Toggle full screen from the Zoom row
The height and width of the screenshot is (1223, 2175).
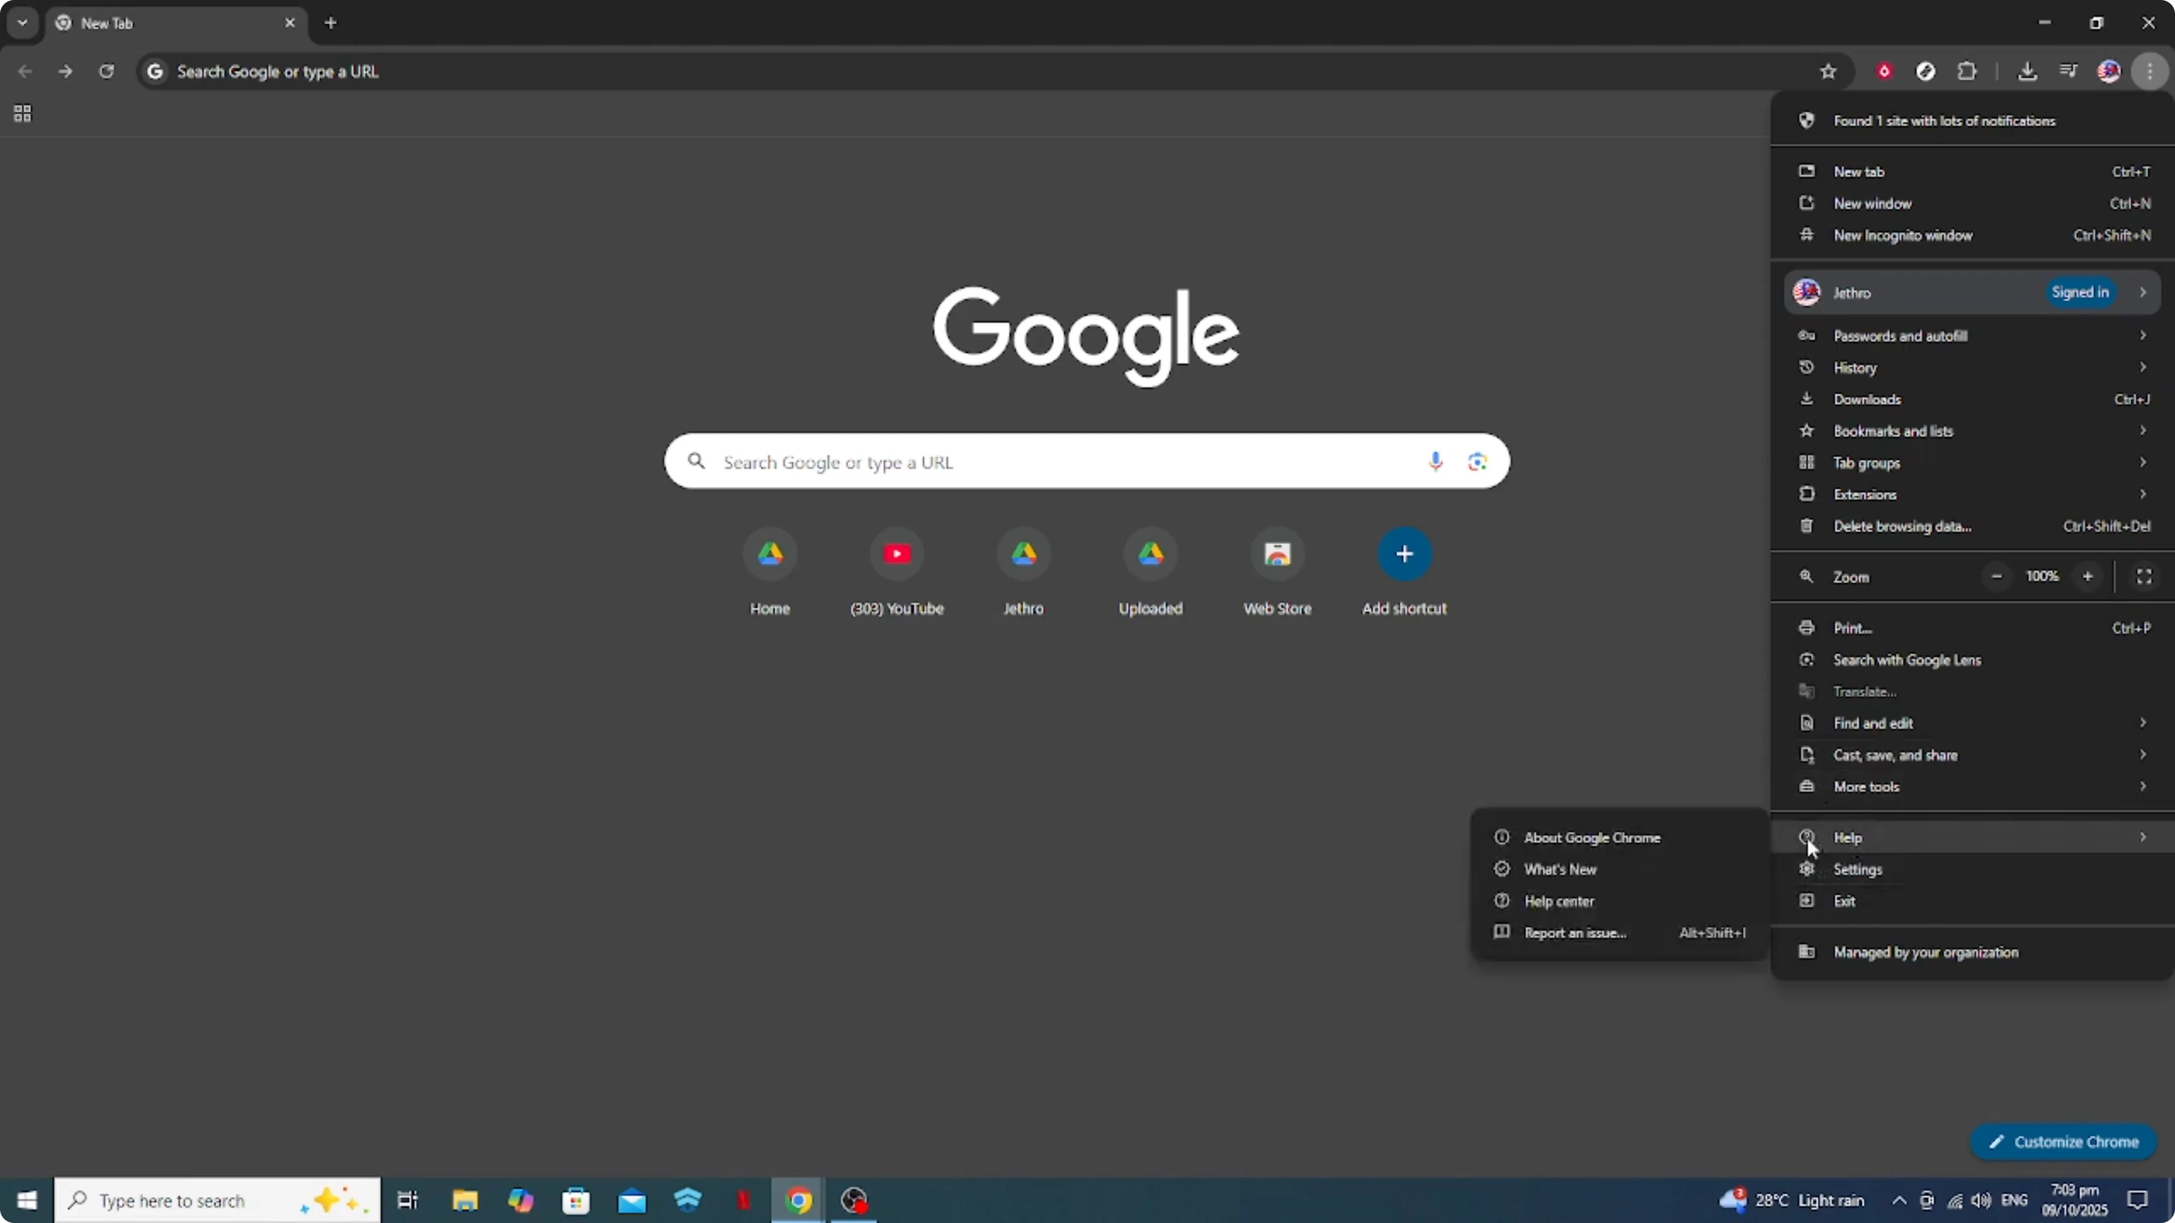[2144, 577]
